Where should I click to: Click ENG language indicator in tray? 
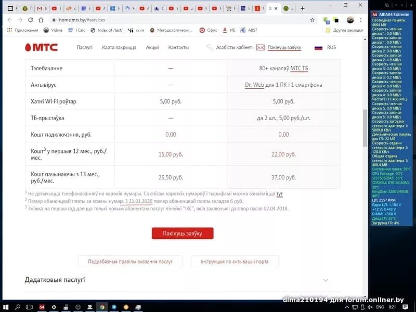pos(380,307)
